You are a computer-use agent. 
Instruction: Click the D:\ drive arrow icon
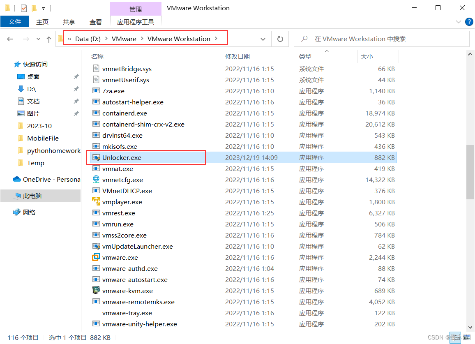21,89
